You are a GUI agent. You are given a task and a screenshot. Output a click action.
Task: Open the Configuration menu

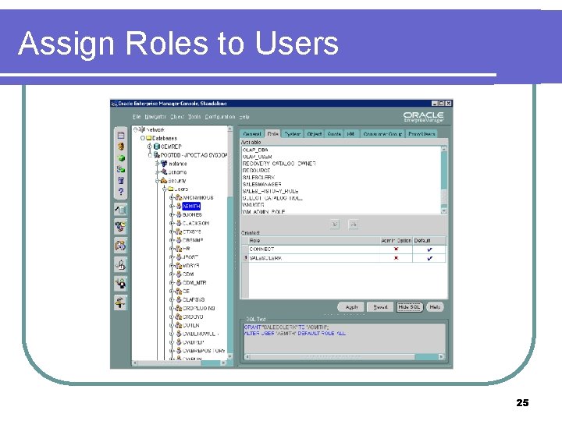coord(220,117)
